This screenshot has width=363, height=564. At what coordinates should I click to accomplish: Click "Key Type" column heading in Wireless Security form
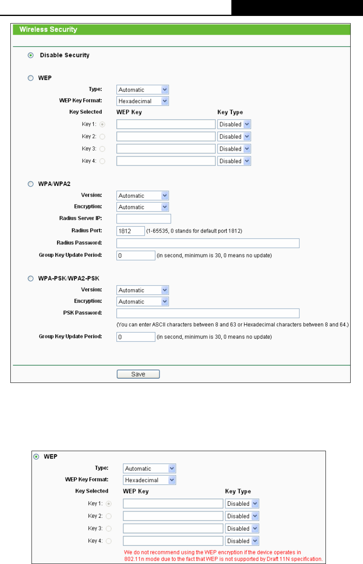tap(230, 112)
